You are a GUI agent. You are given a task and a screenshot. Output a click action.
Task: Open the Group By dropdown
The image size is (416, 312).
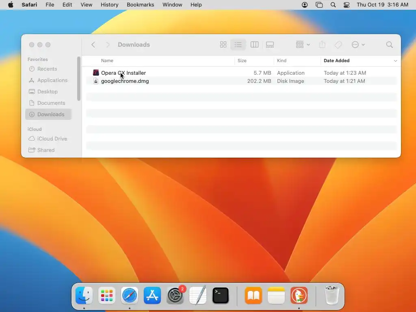tap(303, 45)
